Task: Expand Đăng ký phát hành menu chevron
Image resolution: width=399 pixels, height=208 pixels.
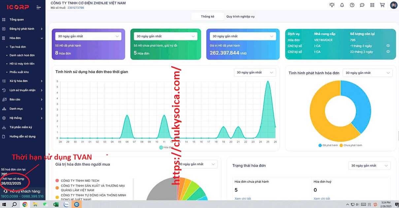Action: point(42,29)
